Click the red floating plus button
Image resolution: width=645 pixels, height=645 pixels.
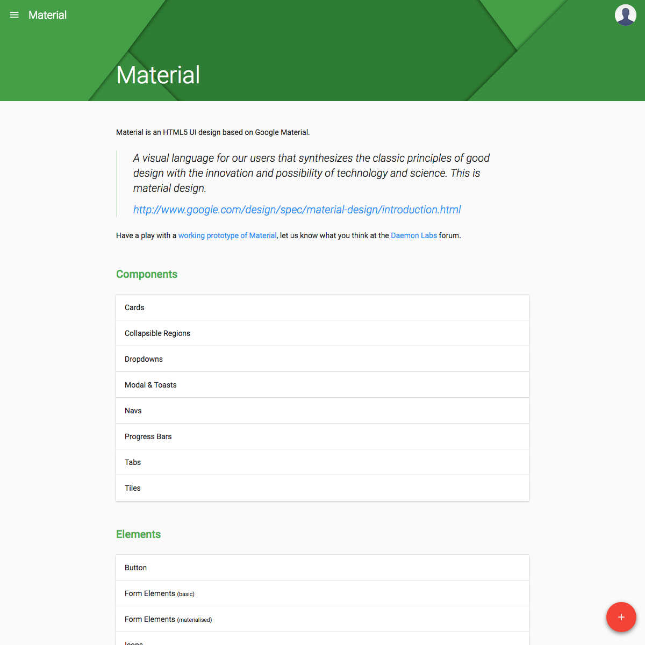(x=621, y=617)
